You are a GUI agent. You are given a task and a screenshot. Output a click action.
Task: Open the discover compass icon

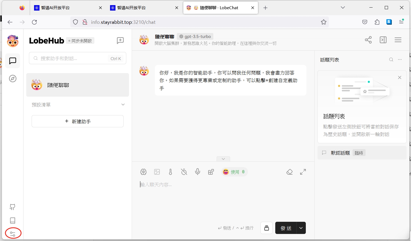pos(13,79)
